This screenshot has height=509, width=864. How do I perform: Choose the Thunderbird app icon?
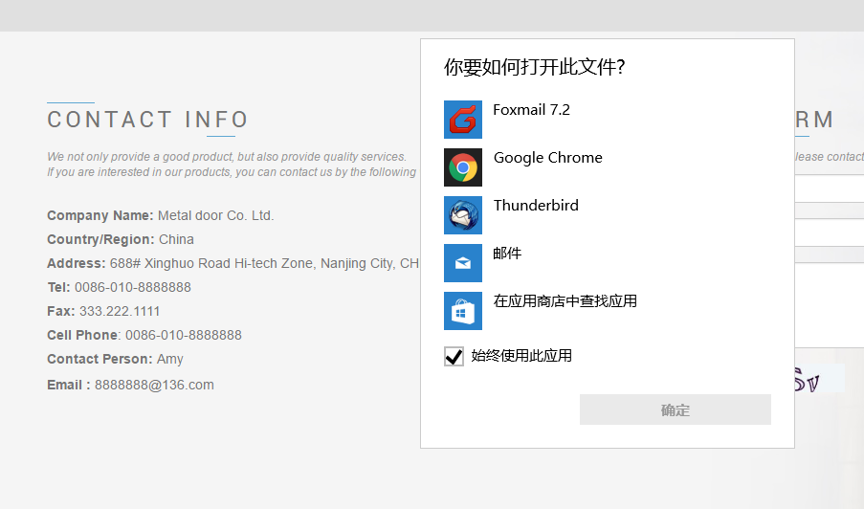click(x=463, y=215)
